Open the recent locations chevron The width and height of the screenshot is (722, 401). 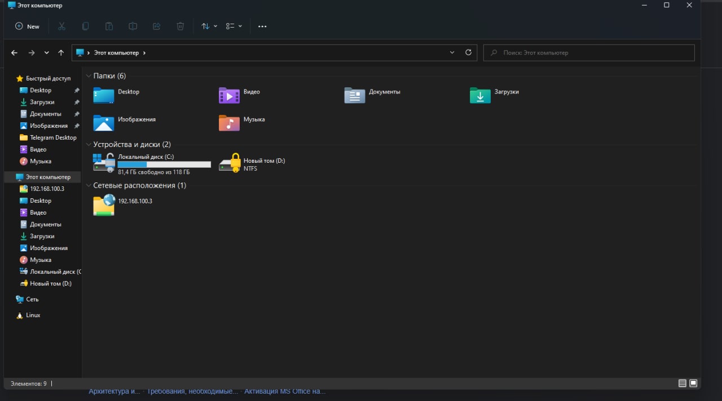click(46, 53)
